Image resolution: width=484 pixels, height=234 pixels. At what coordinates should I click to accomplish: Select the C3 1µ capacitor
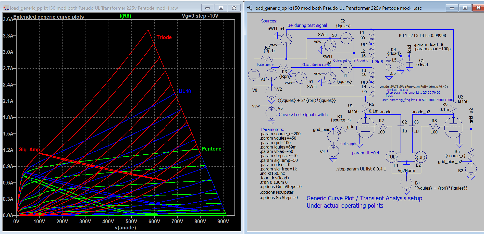[x=412, y=126]
